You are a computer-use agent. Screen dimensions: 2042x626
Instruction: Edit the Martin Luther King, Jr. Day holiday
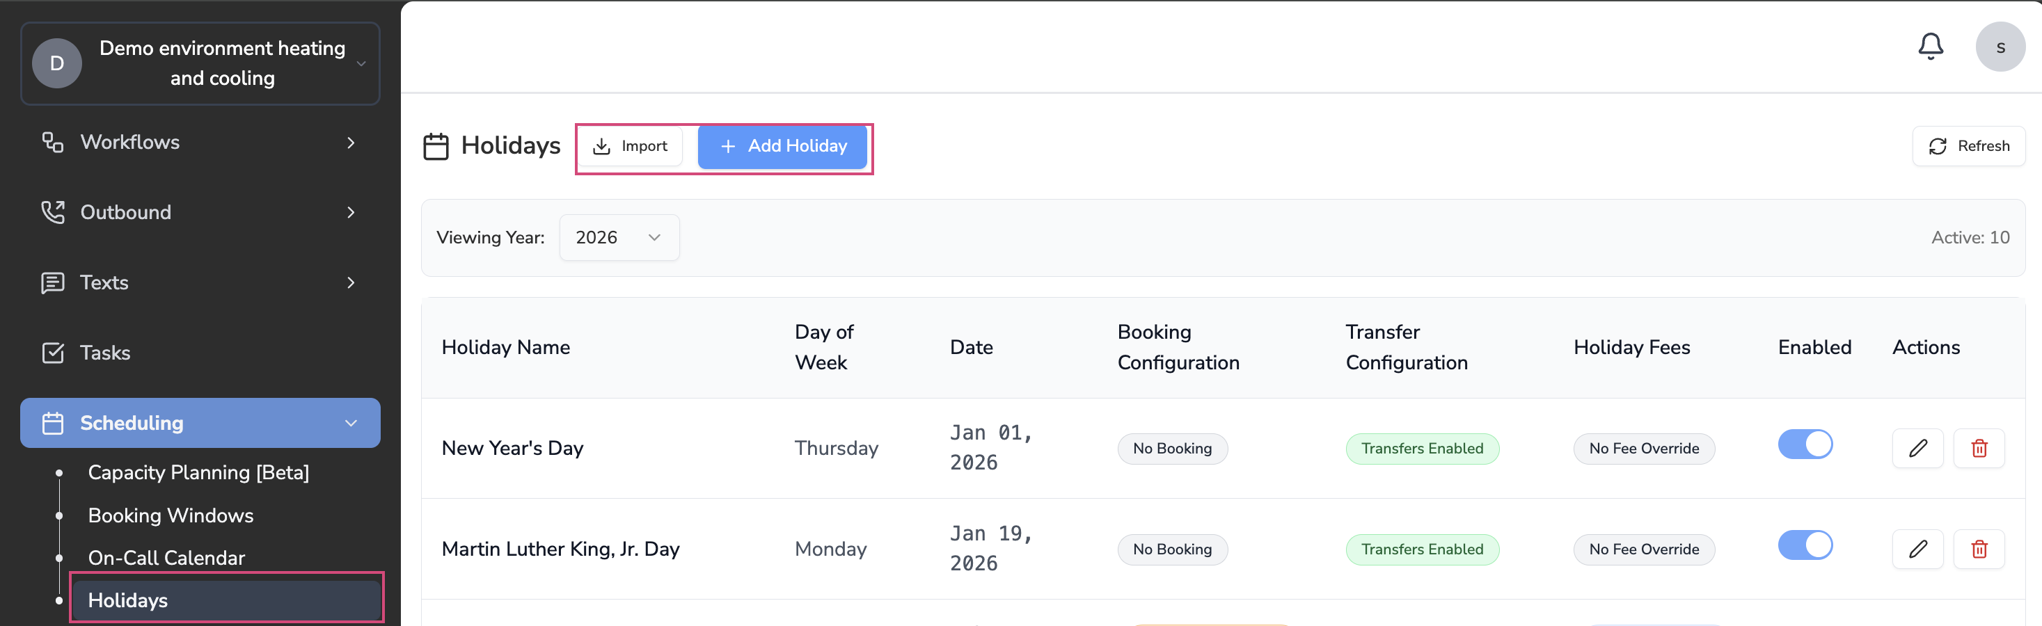click(x=1917, y=549)
